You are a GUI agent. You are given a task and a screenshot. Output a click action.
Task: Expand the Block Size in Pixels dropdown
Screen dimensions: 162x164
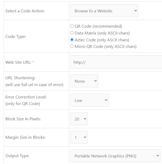(79, 119)
